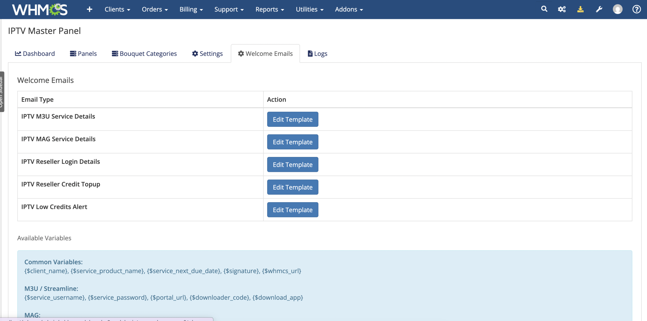Image resolution: width=647 pixels, height=321 pixels.
Task: Open the automation gears icon
Action: click(562, 9)
